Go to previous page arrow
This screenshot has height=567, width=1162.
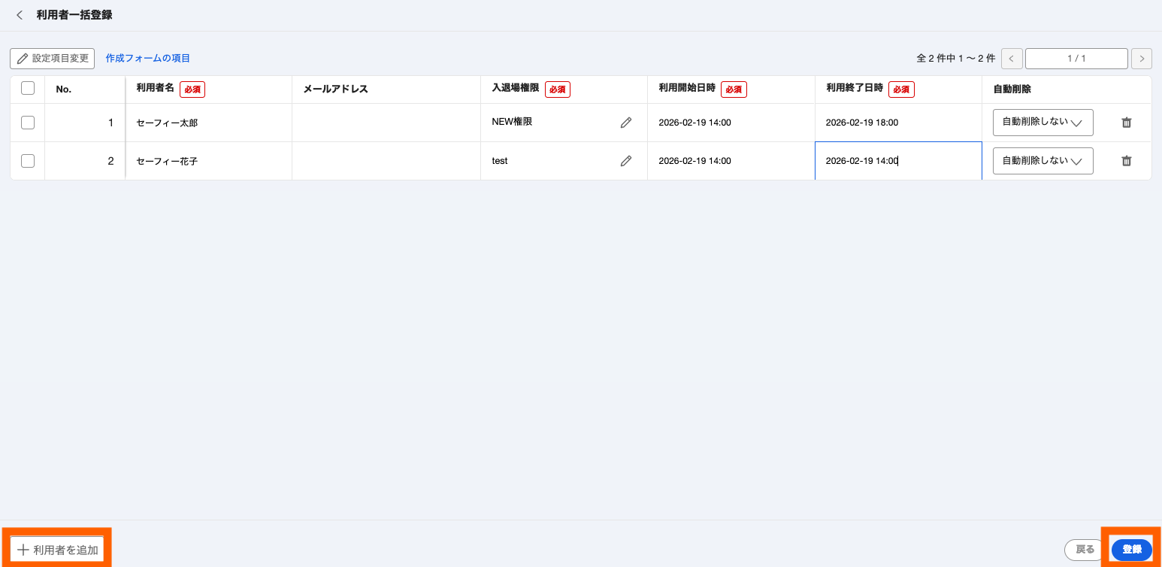tap(1012, 59)
